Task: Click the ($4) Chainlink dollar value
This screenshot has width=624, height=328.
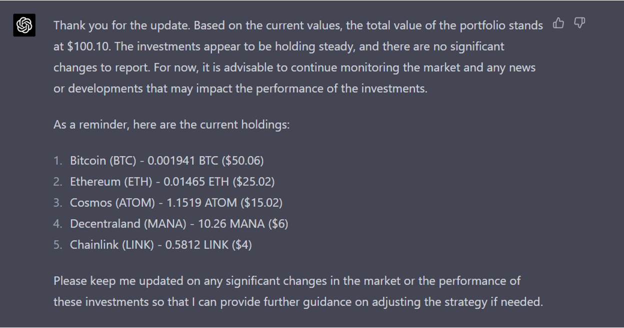Action: pos(242,244)
